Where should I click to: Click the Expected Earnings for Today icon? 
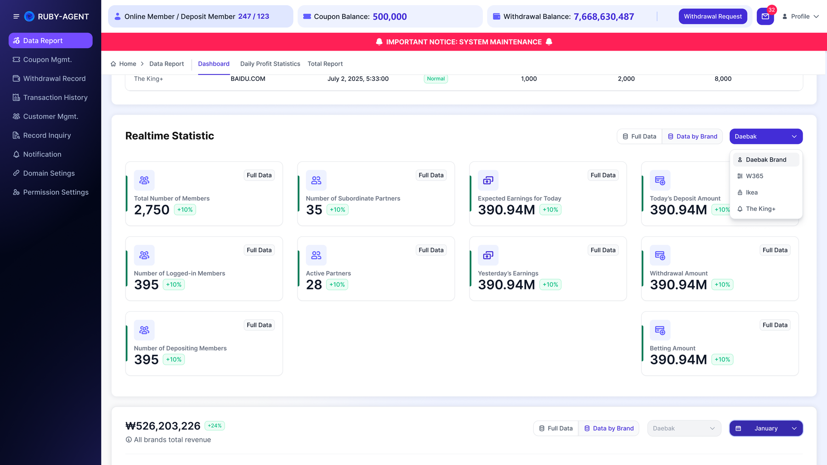coord(488,180)
